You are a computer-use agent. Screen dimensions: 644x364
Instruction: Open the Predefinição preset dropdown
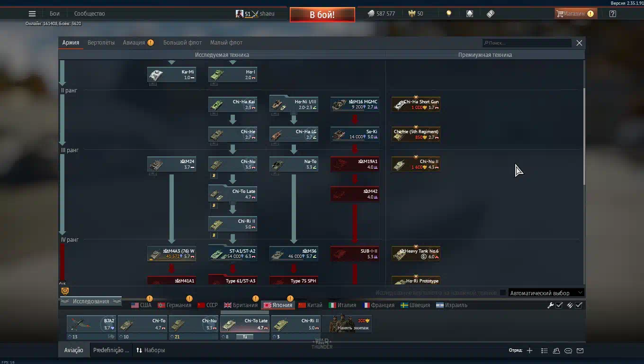111,350
